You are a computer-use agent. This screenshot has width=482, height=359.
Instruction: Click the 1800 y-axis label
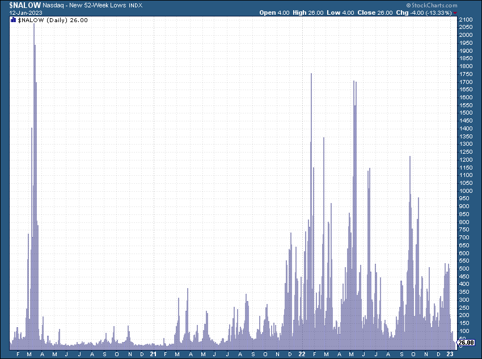466,66
